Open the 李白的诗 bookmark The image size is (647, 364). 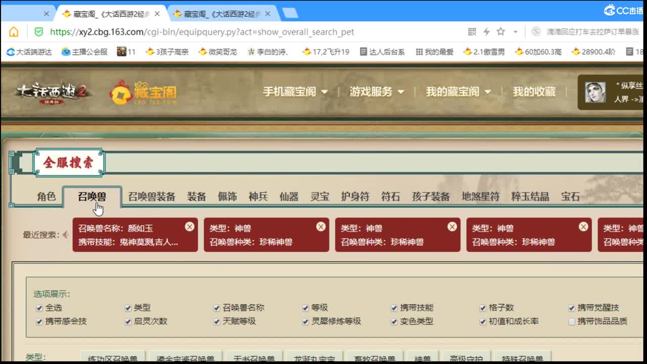[268, 52]
